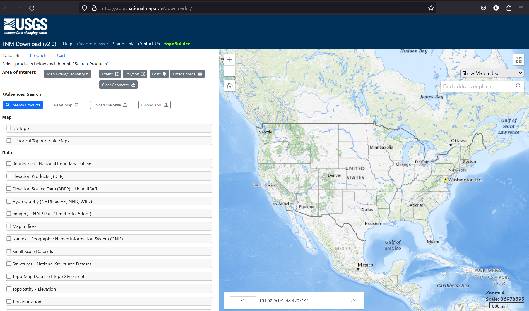The width and height of the screenshot is (529, 311).
Task: Open browser extensions puzzle icon
Action: (509, 8)
